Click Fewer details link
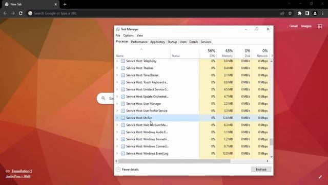This screenshot has height=185, width=328. tap(130, 169)
